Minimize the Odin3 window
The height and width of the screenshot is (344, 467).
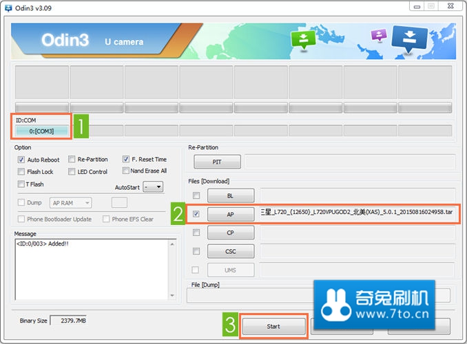point(417,6)
